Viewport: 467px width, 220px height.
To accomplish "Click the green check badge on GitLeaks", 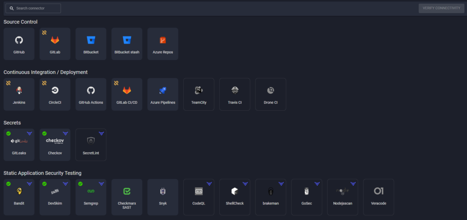I will click(x=8, y=133).
